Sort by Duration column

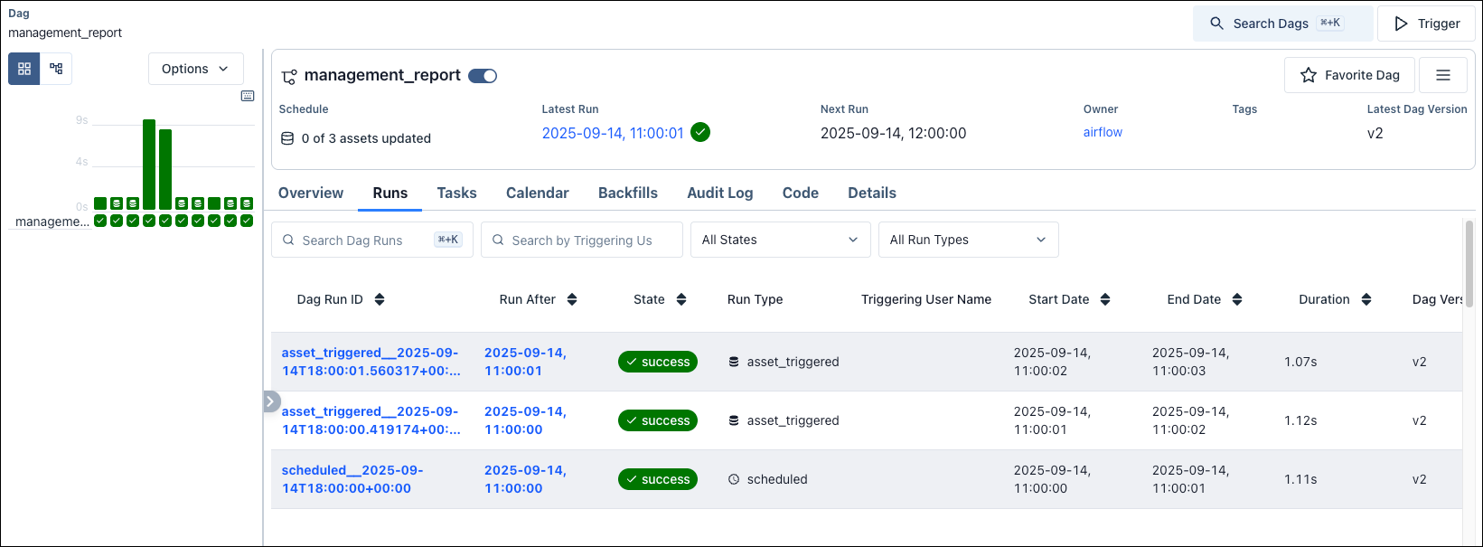pos(1366,299)
